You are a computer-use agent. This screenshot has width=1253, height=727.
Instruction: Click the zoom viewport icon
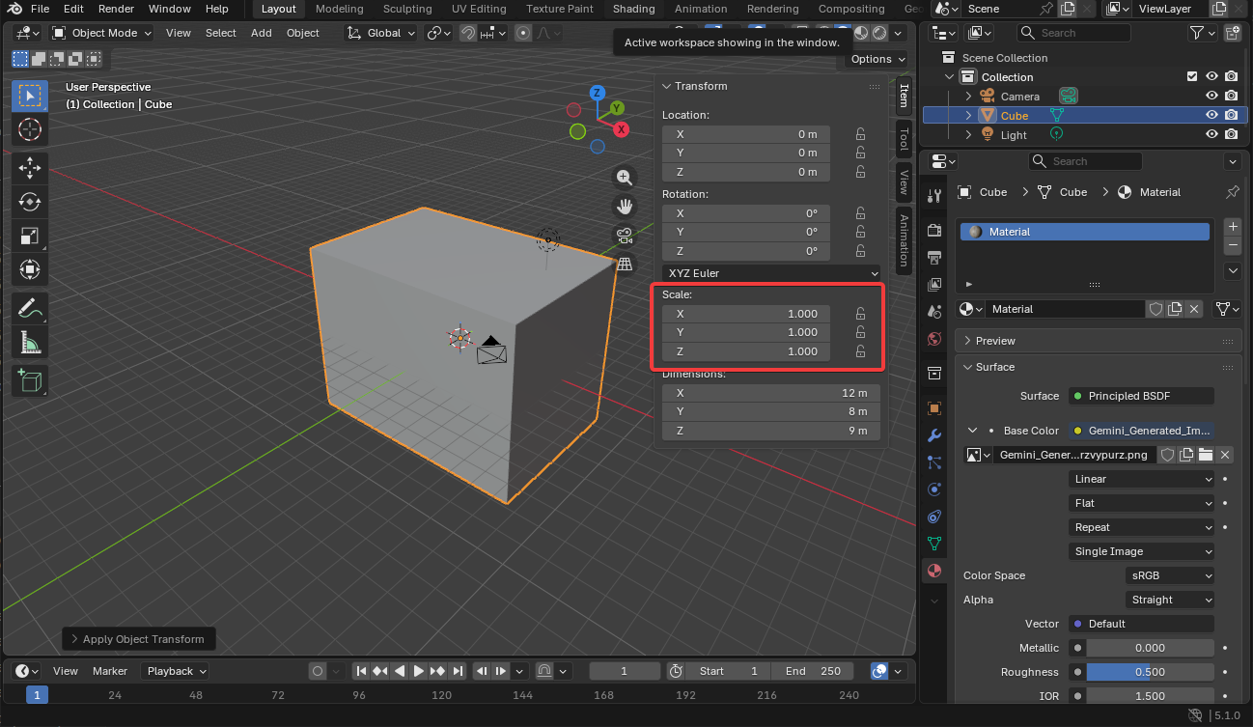point(625,177)
